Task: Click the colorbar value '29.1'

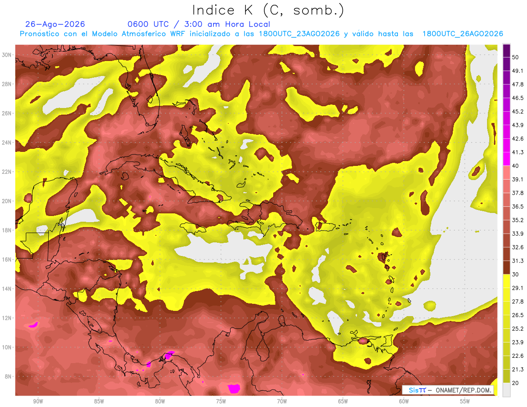Action: pos(518,288)
